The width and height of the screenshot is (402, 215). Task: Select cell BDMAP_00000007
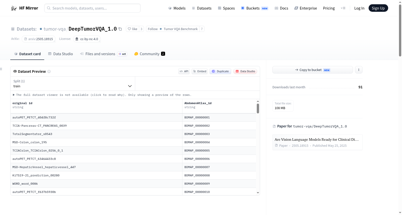click(219, 167)
